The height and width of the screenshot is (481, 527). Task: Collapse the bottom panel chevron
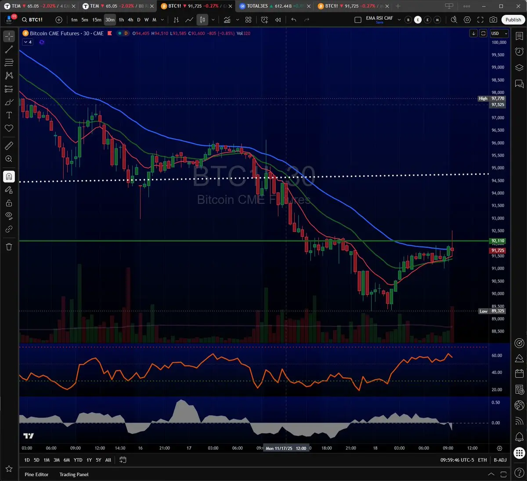pos(491,474)
